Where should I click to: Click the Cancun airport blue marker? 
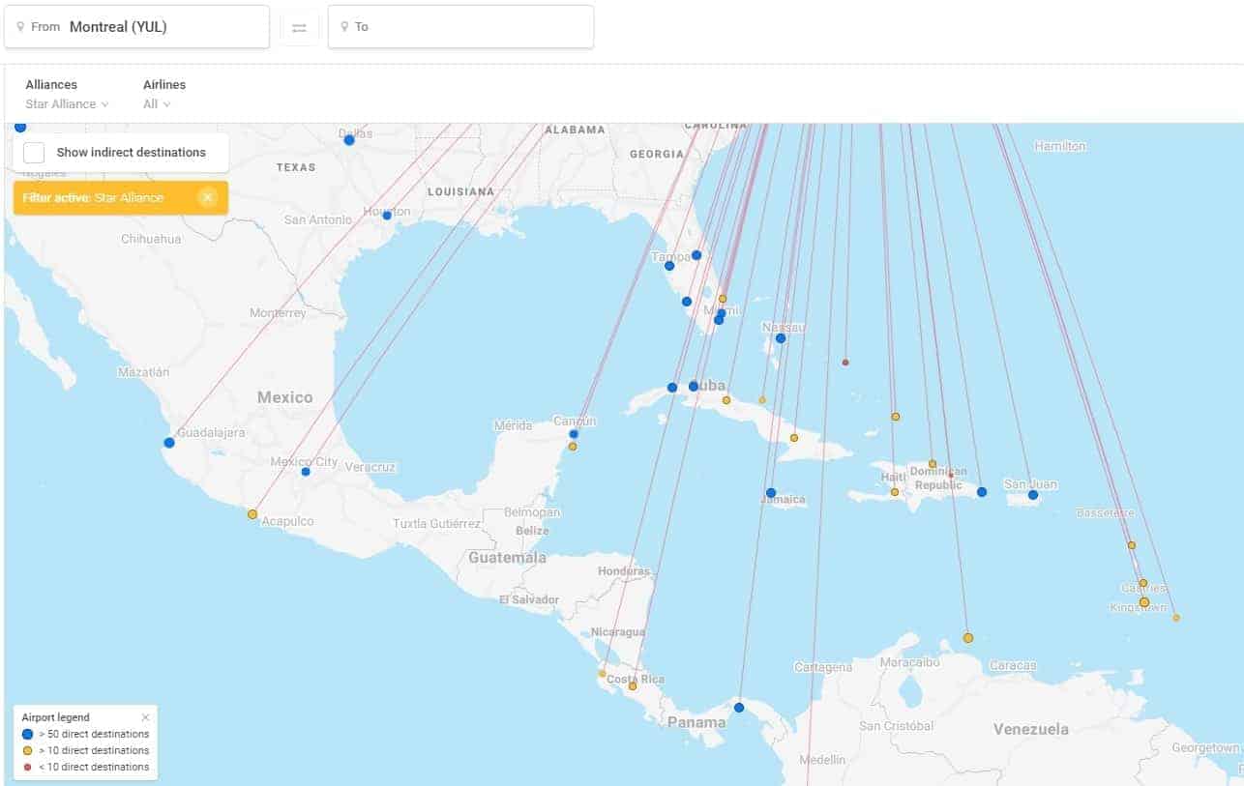coord(574,434)
